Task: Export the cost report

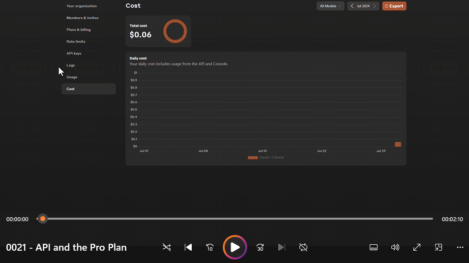Action: pyautogui.click(x=394, y=6)
